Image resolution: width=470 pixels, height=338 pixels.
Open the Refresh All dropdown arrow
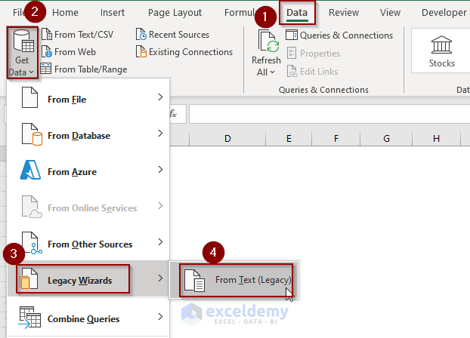272,72
